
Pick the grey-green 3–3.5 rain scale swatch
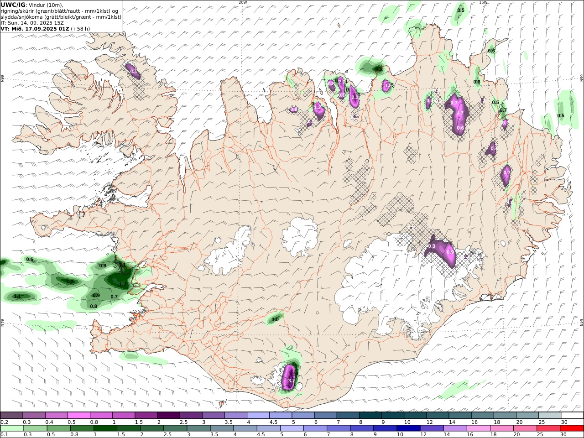[198, 428]
